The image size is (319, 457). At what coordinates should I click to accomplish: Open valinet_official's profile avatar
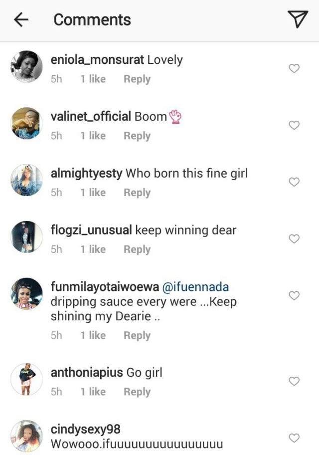click(27, 123)
